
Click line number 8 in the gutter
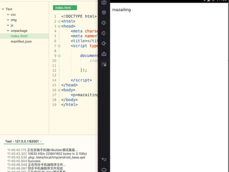pos(55,51)
